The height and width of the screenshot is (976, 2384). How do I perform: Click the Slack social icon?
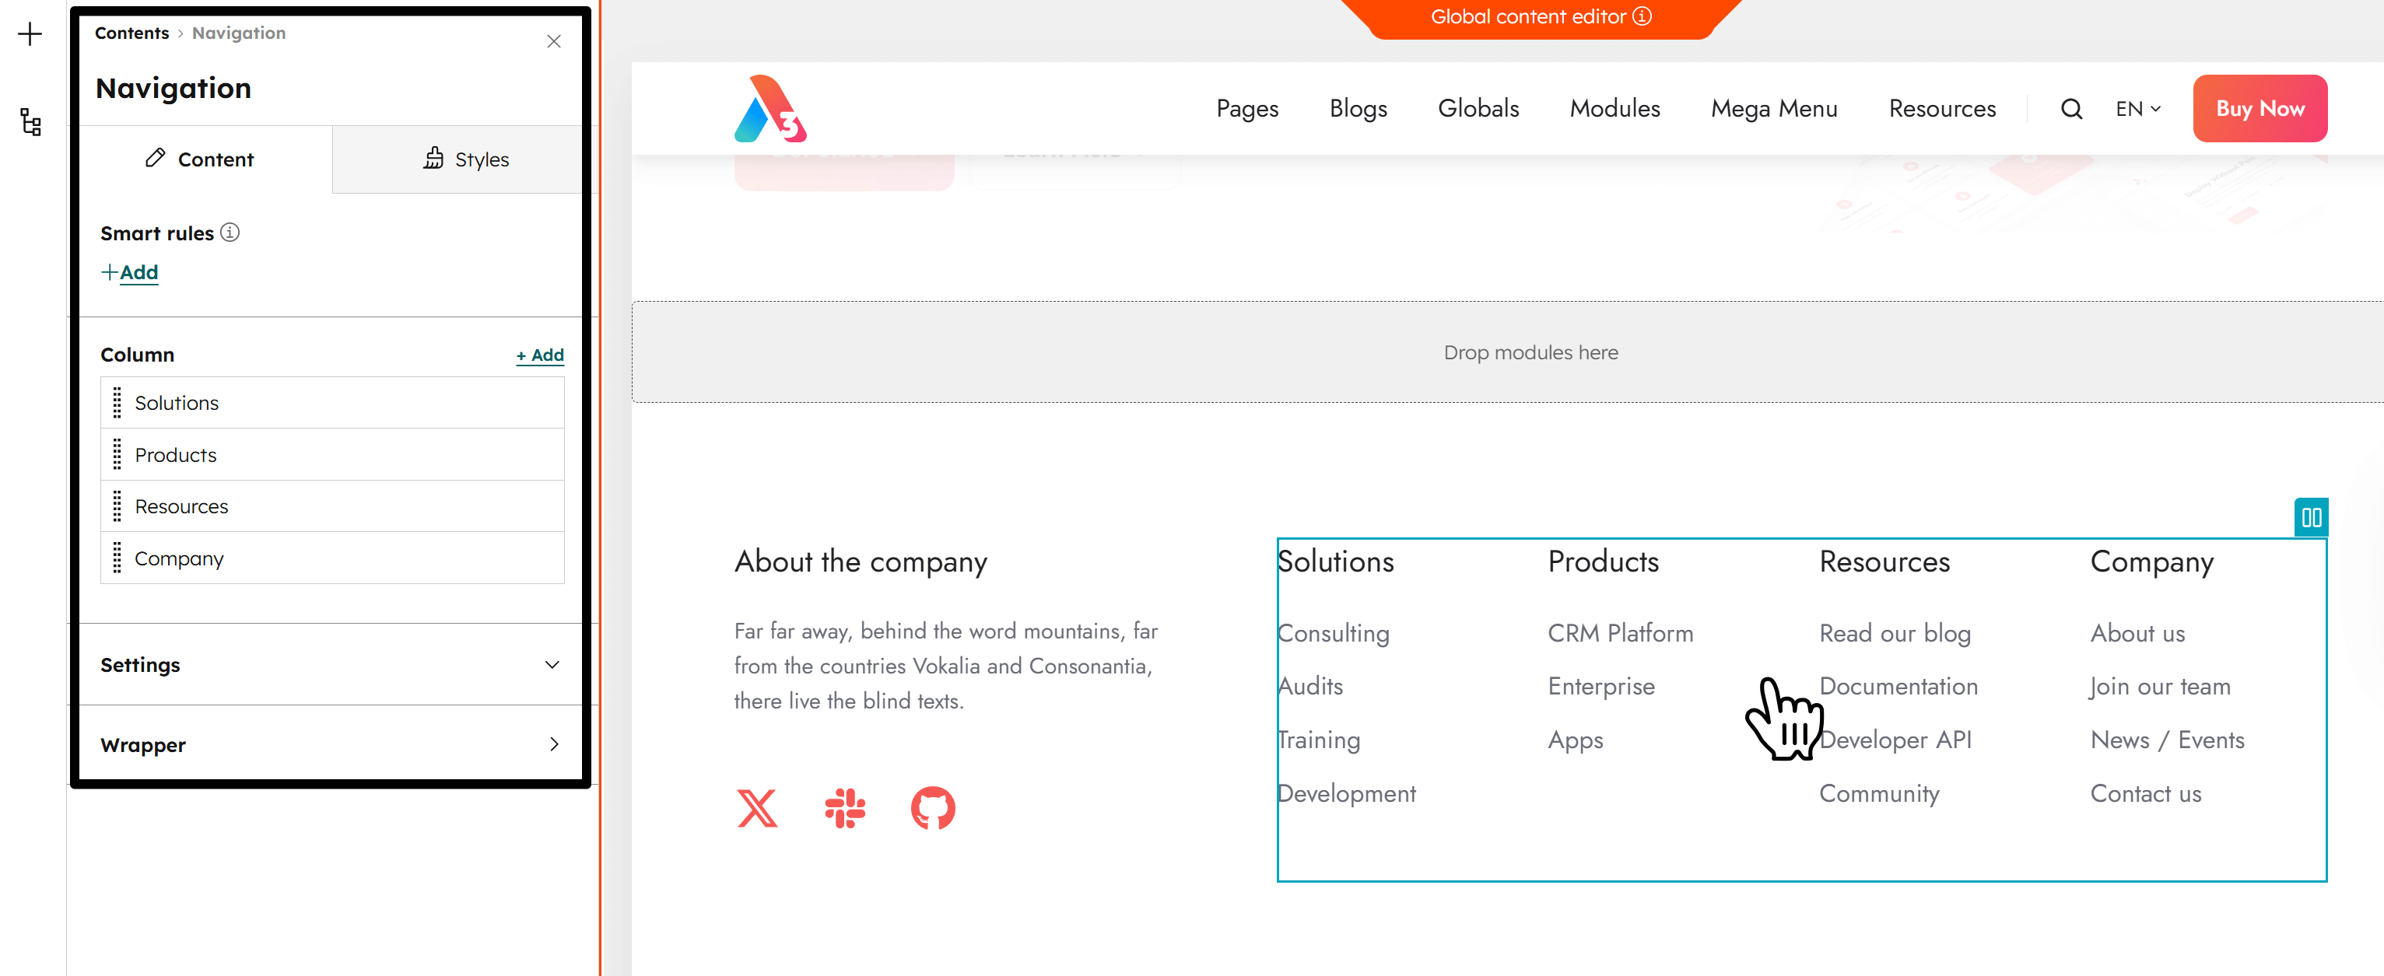[846, 807]
